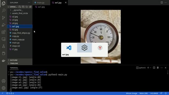Open t1.jpg in the explorer
Screen dimensions: 169x95
[x=20, y=49]
